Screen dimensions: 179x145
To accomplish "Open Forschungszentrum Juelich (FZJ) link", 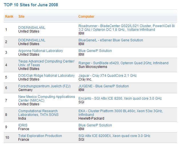I will click(x=44, y=86).
